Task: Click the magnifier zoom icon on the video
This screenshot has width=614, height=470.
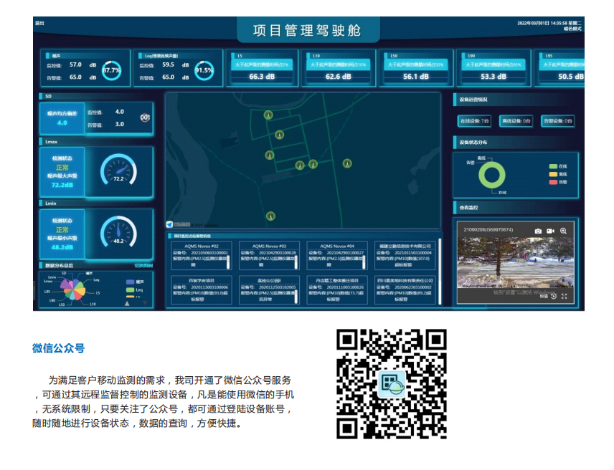Action: (x=563, y=231)
